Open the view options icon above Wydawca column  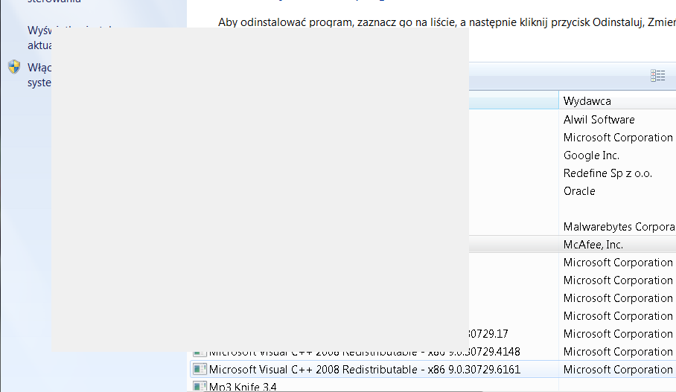click(x=657, y=76)
